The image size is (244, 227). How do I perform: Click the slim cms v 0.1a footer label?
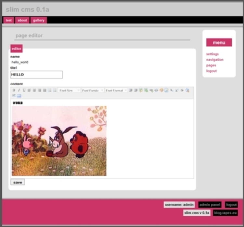pos(197,213)
